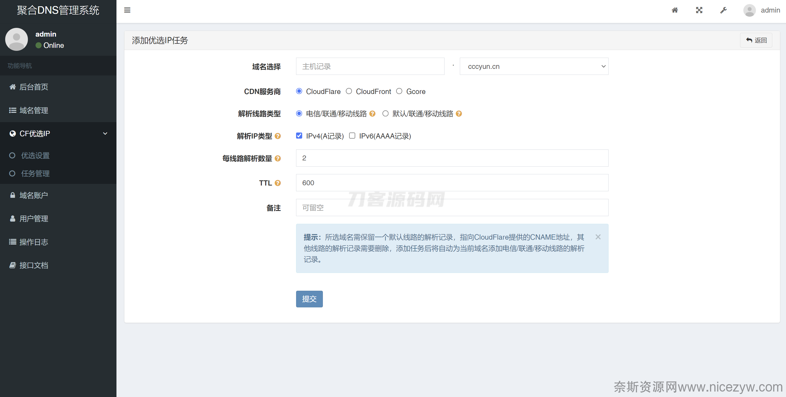Open 用户管理 in the sidebar
The image size is (786, 397).
point(58,219)
